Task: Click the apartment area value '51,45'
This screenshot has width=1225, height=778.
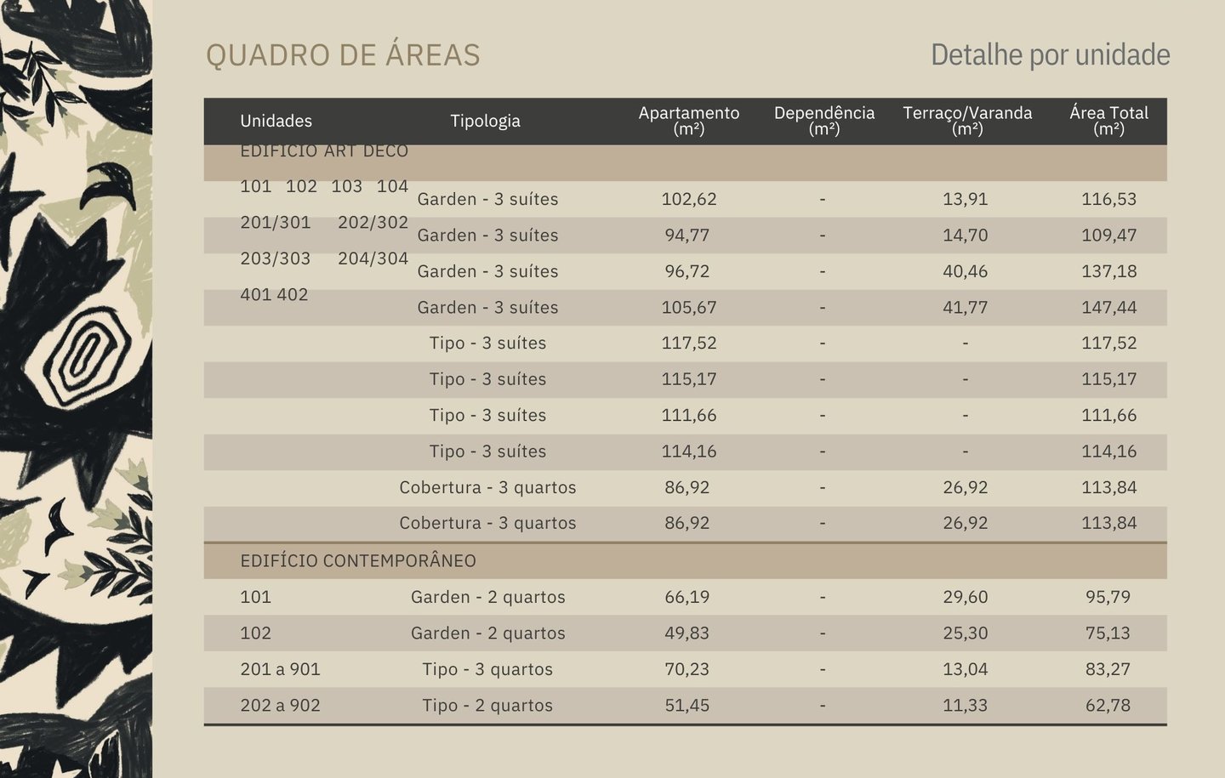Action: pyautogui.click(x=687, y=706)
